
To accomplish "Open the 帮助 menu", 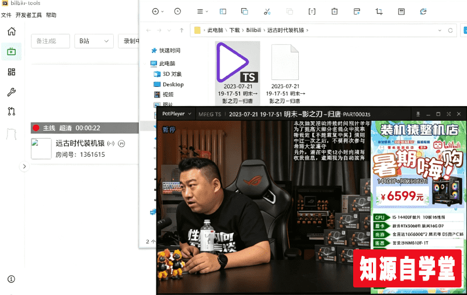I will [51, 15].
